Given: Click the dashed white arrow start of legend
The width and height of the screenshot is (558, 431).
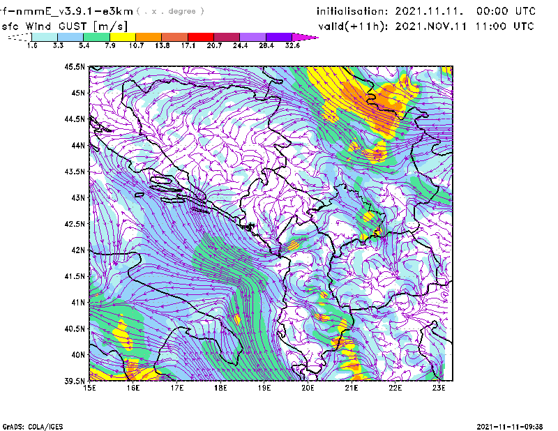Looking at the screenshot, I should tap(20, 37).
